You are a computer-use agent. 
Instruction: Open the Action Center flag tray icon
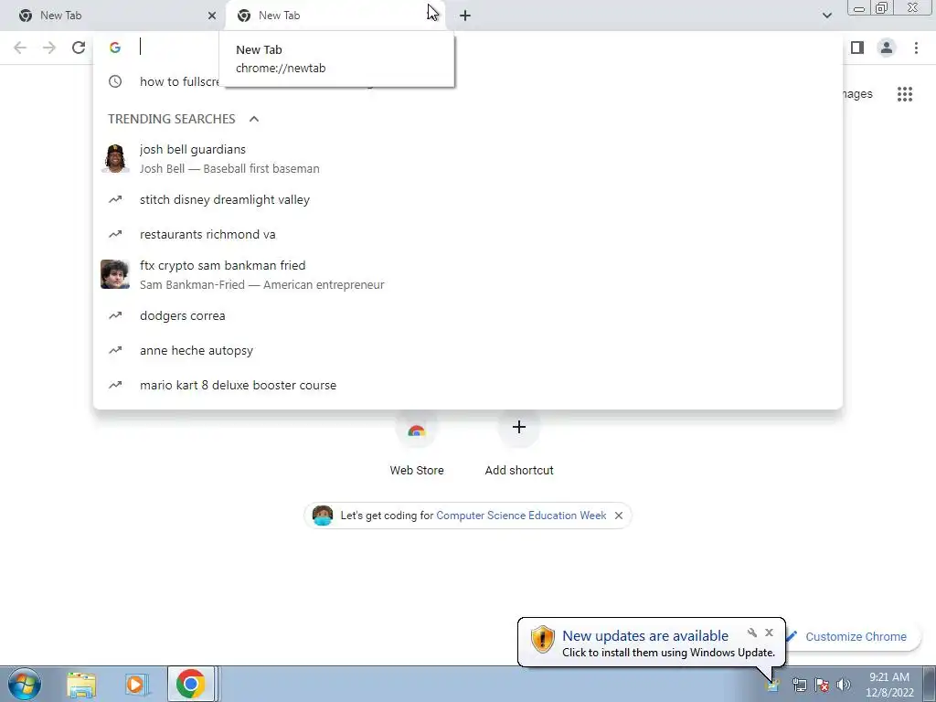tap(822, 686)
